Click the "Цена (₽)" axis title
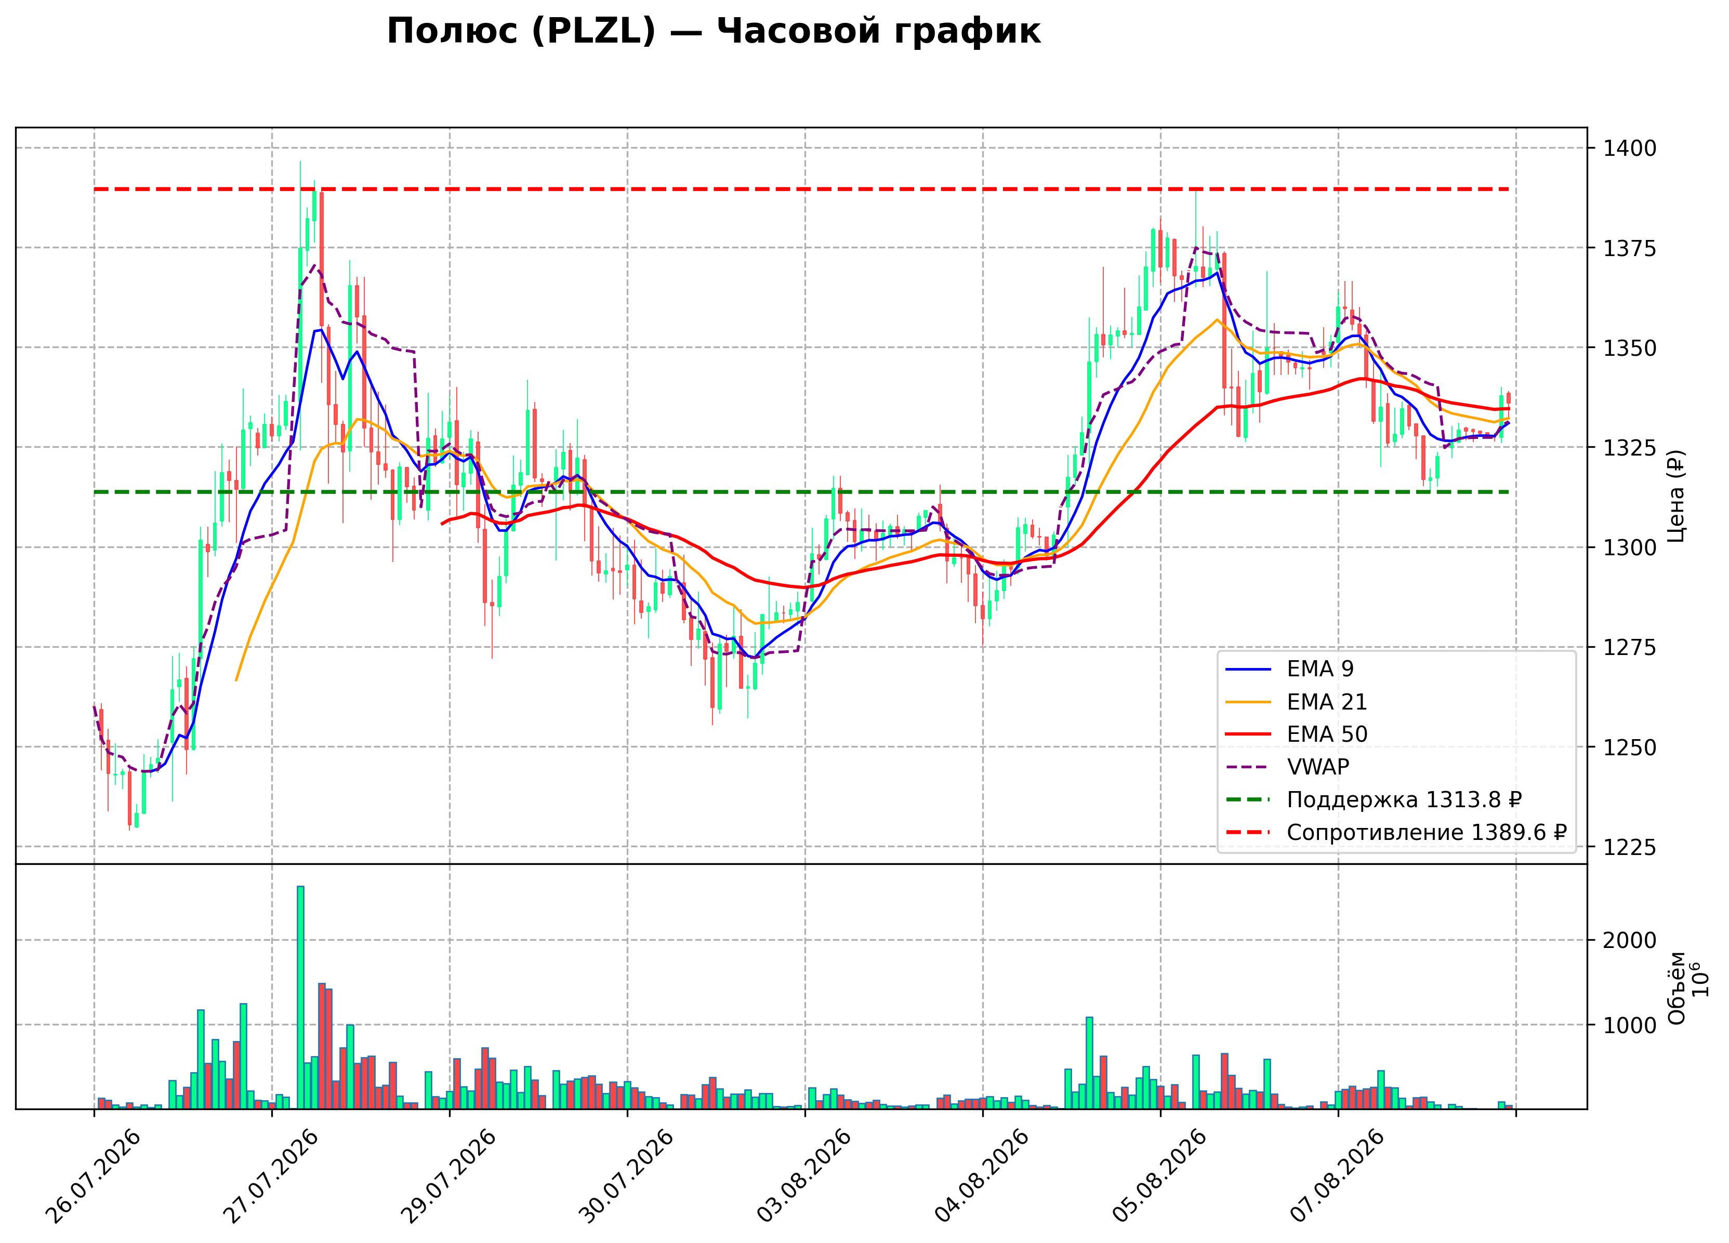The height and width of the screenshot is (1243, 1729). click(x=1675, y=496)
